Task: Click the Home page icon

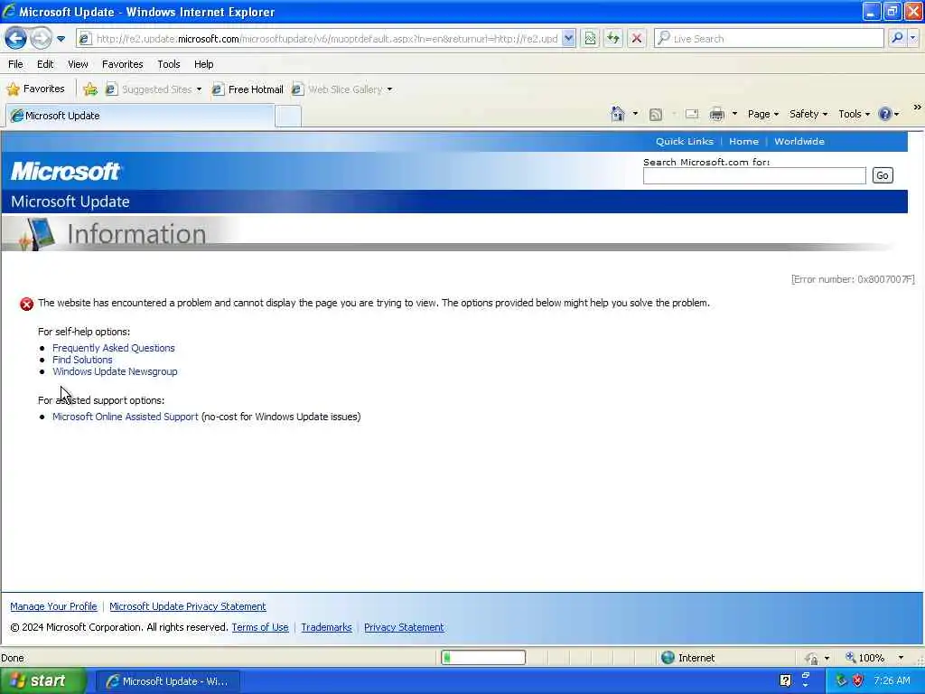Action: (618, 114)
